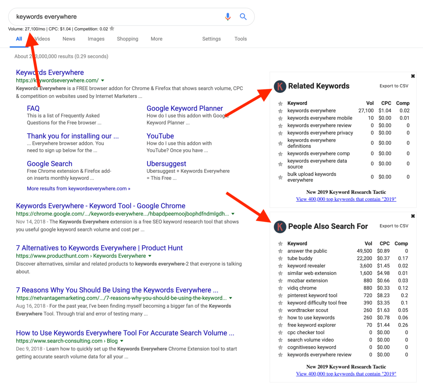Click the Google voice search microphone icon

click(227, 16)
